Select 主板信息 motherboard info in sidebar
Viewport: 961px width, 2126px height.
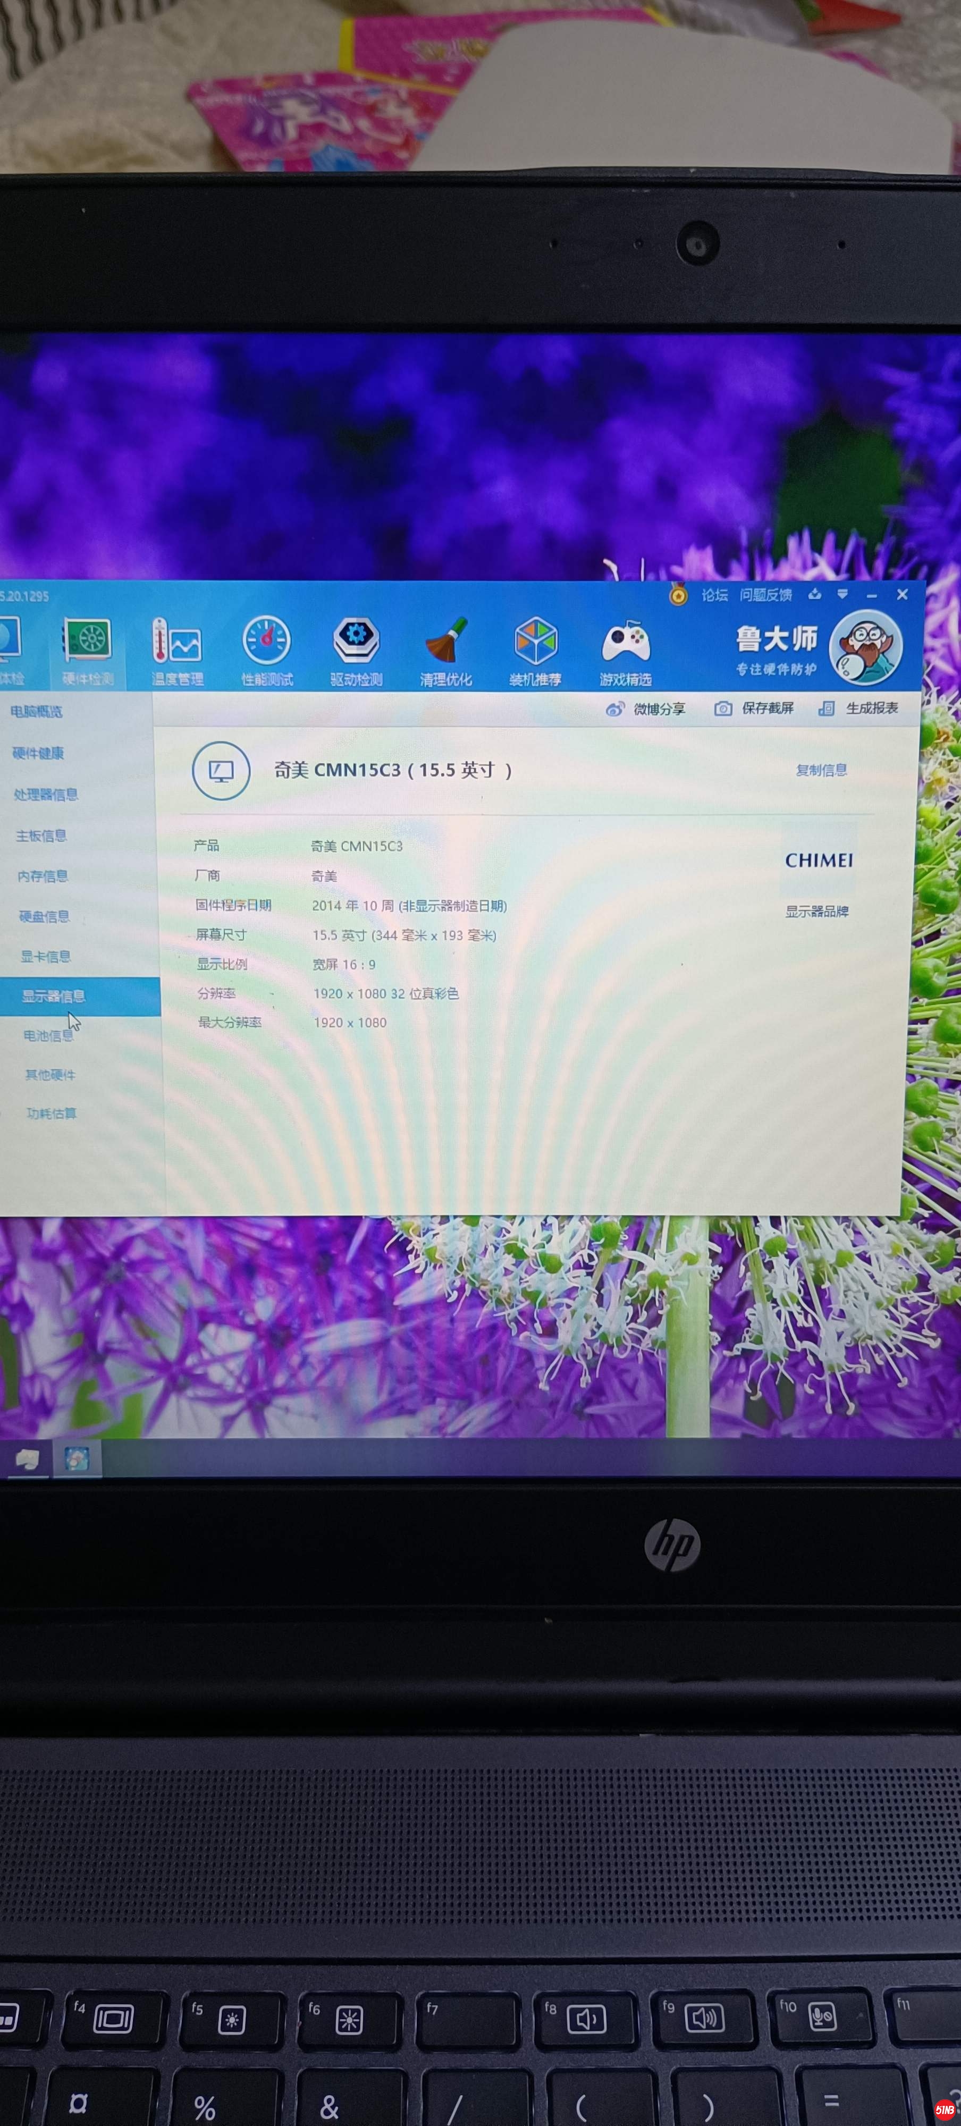pyautogui.click(x=41, y=836)
